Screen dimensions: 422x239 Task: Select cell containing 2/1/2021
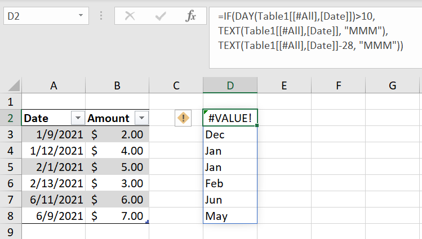coord(54,167)
